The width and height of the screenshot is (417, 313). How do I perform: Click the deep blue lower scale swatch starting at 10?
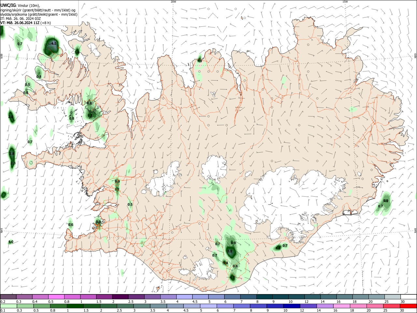click(291, 306)
